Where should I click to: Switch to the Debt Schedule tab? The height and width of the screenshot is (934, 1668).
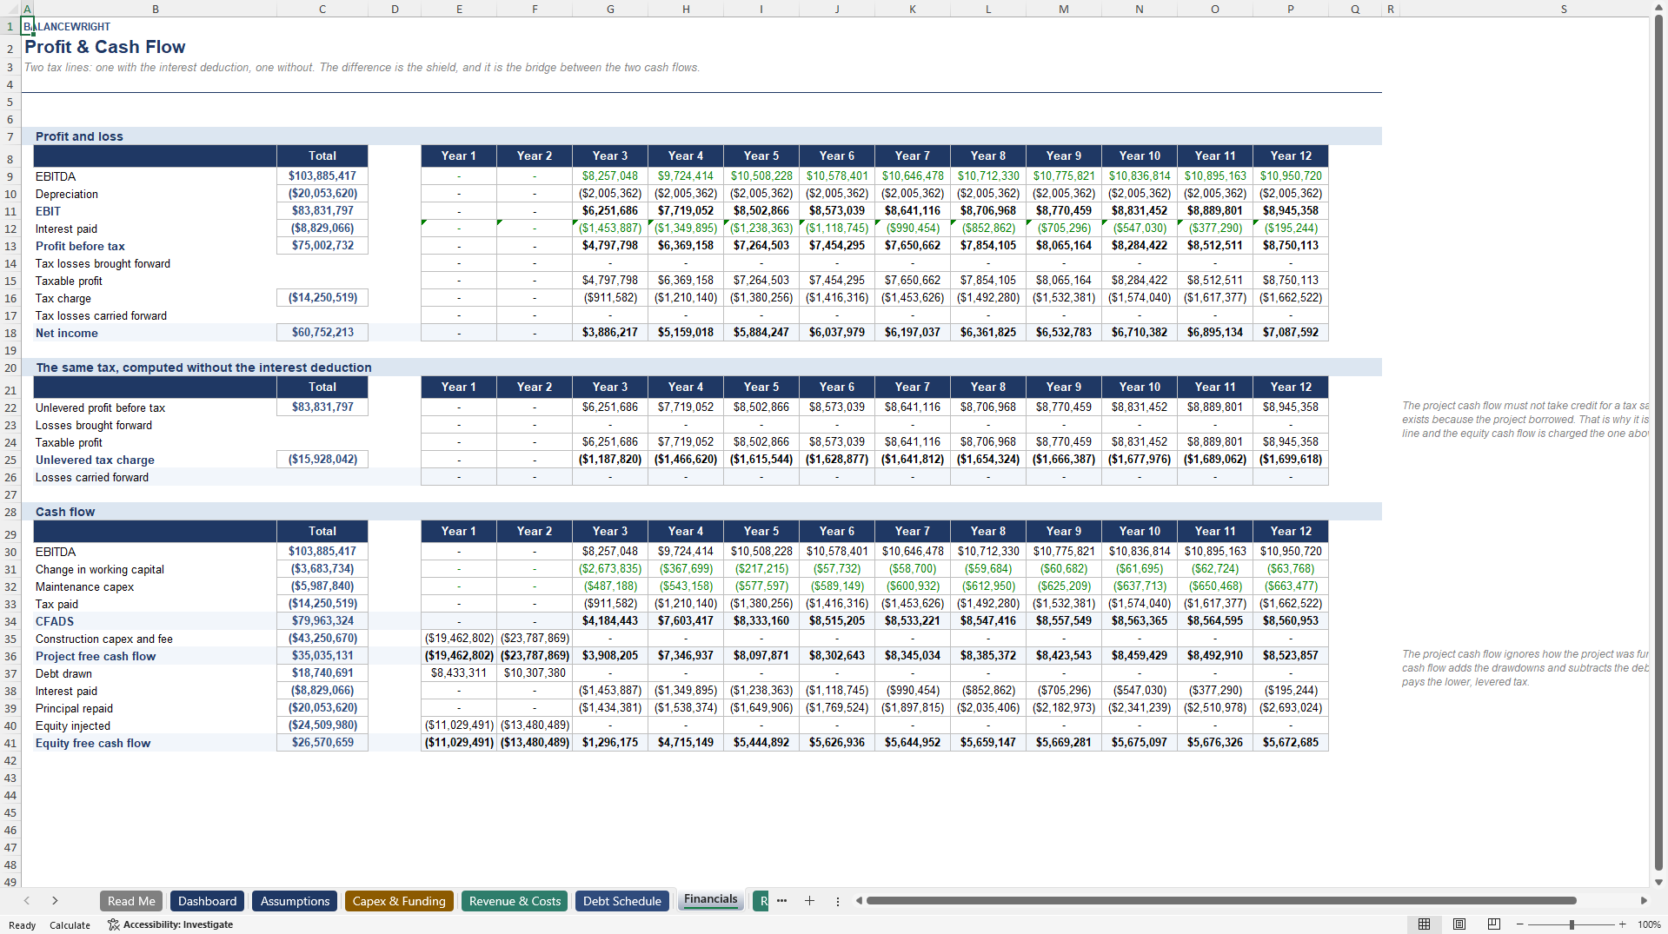point(622,901)
